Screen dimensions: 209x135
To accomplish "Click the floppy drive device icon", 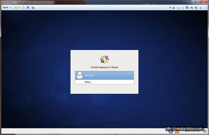I will tap(183, 8).
